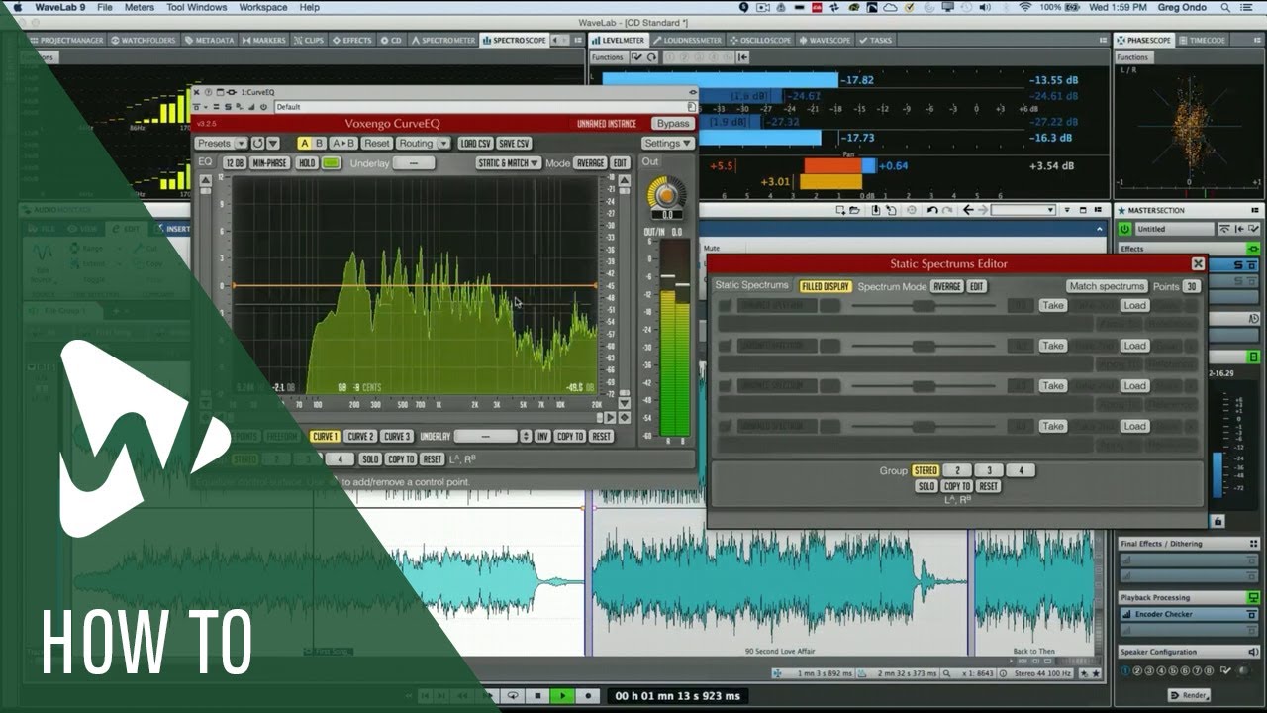Viewport: 1267px width, 713px height.
Task: Toggle the CurveEQ Bypass button
Action: click(672, 124)
